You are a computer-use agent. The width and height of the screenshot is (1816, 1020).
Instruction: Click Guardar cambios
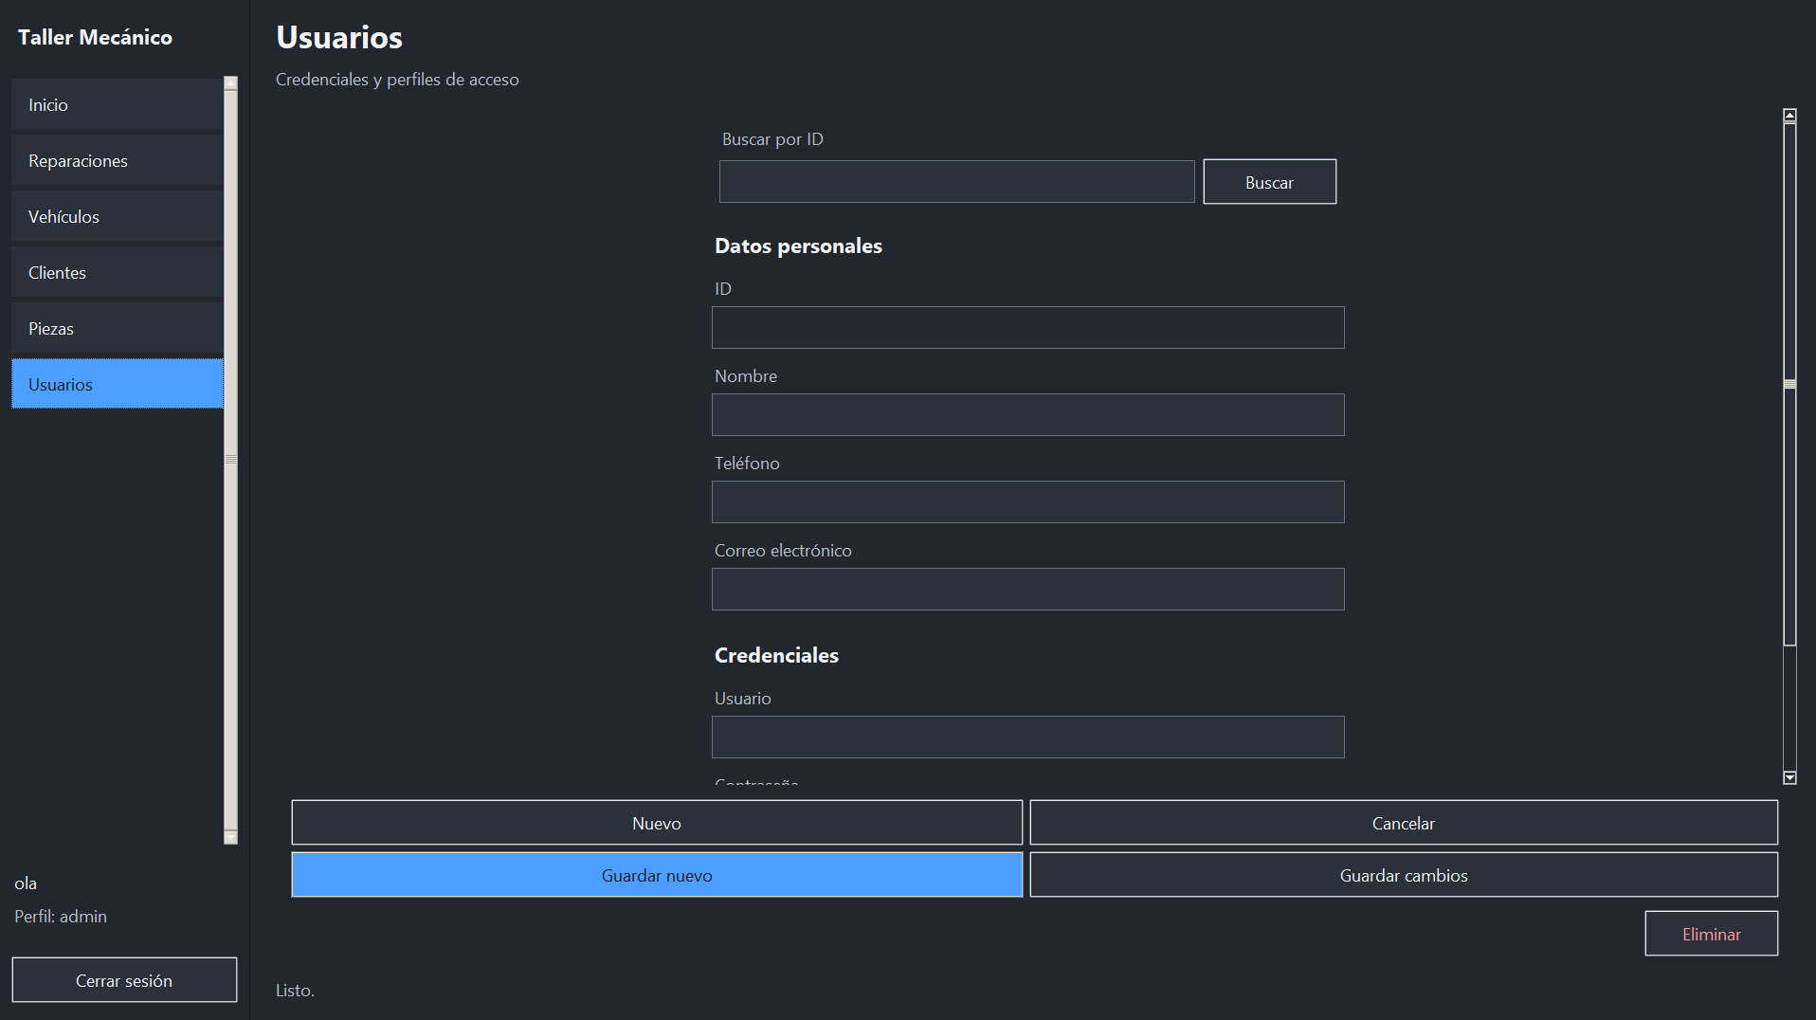[x=1404, y=875]
